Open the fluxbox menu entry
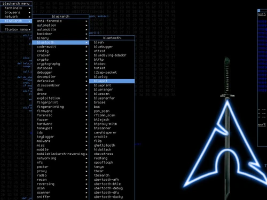 (16, 29)
